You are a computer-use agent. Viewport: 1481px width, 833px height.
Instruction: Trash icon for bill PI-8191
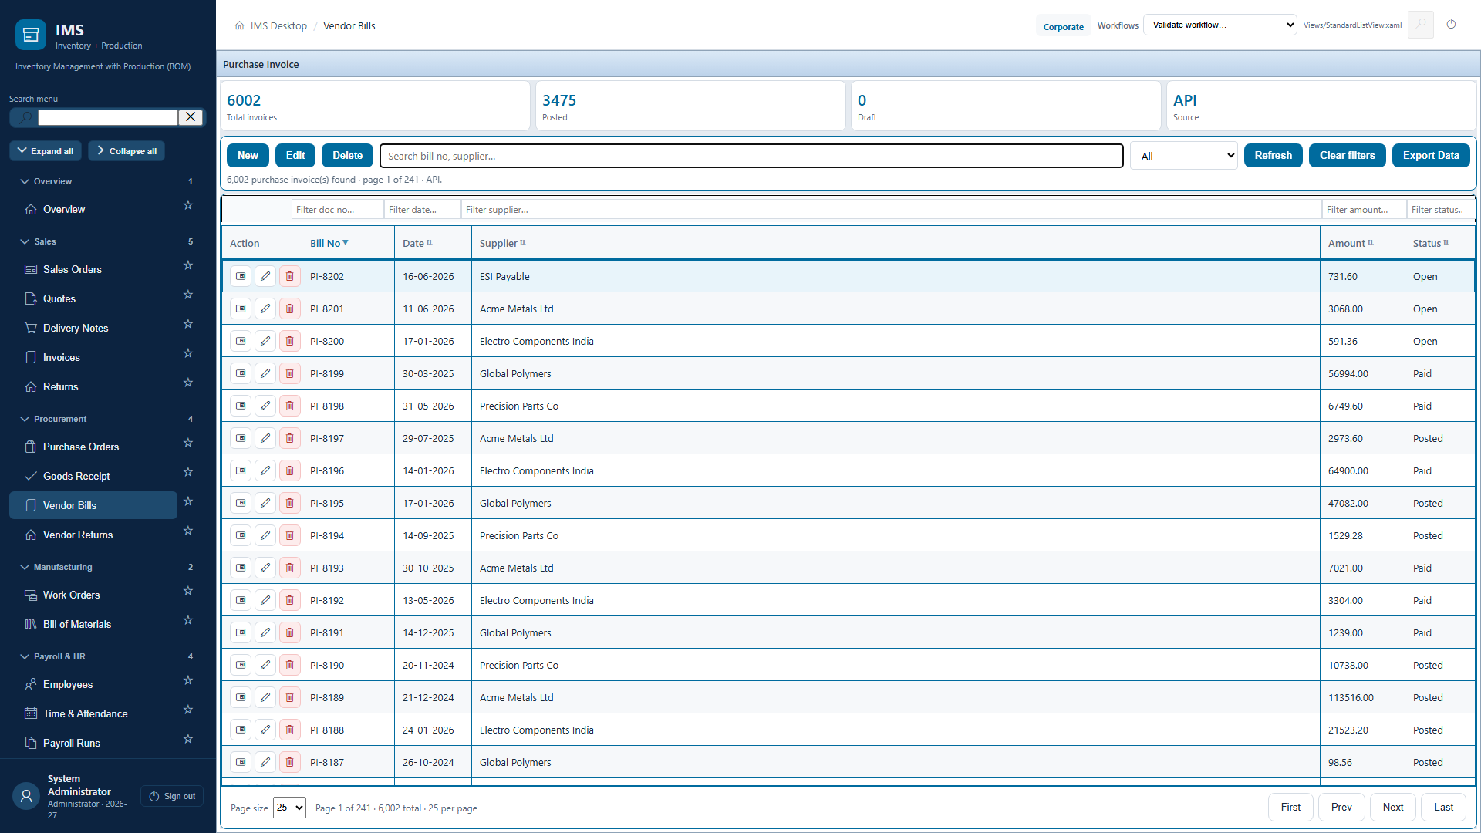point(290,632)
